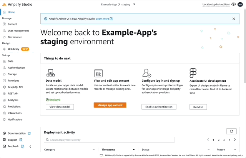Go to next page of deployment activity
Viewport: 246px width, 158px height.
pos(235,140)
